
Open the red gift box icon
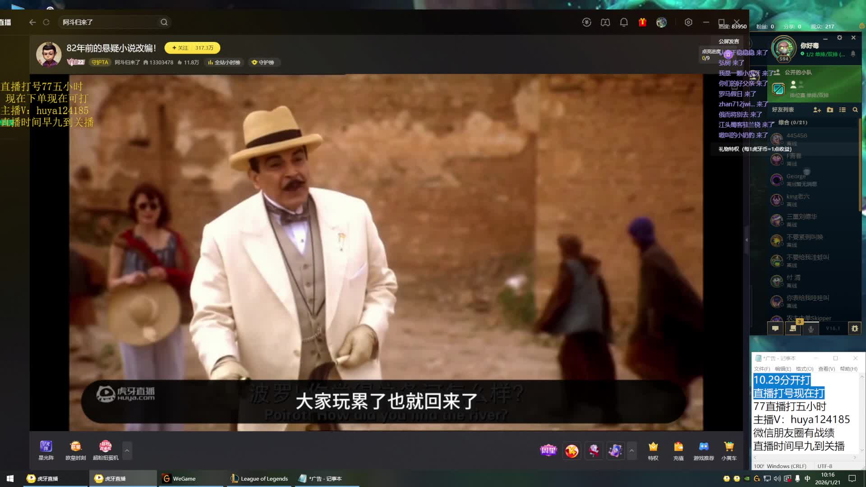tap(642, 22)
